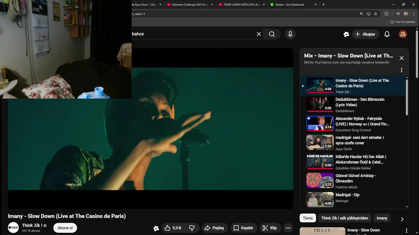Click the page vertical scrollbar
419x235 pixels.
417,54
